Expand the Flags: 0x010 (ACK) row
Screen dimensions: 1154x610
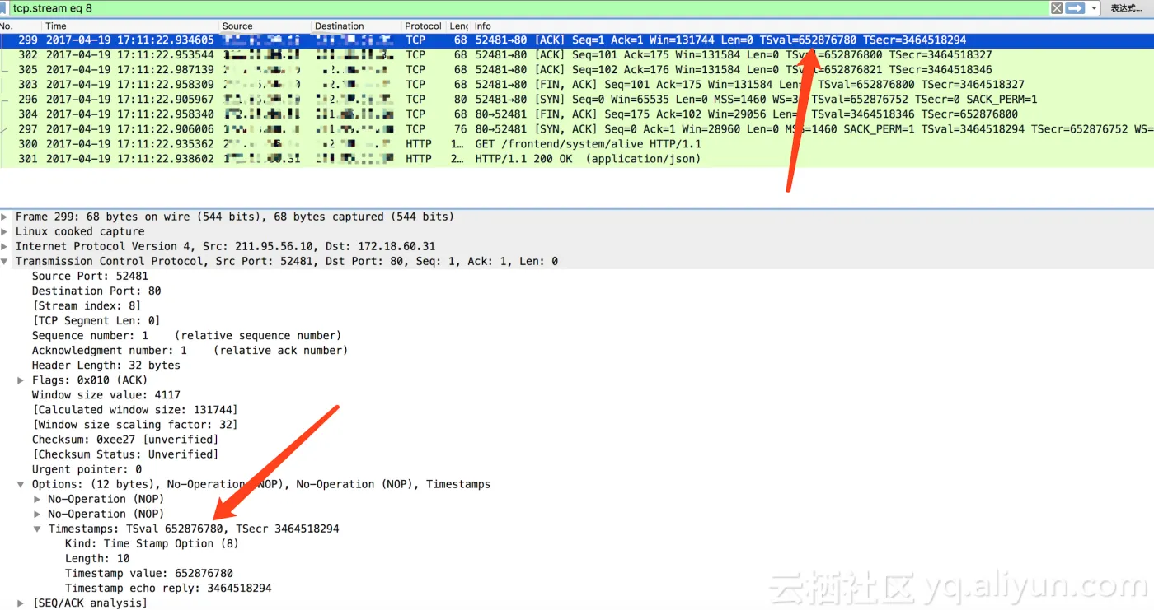click(x=21, y=380)
